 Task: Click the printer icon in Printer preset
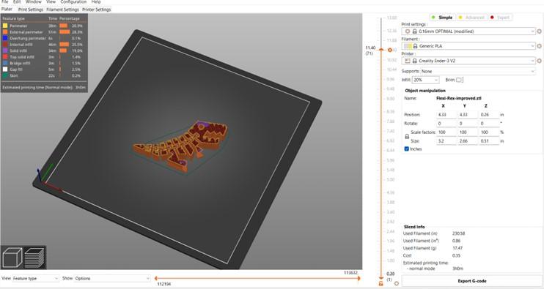click(x=408, y=61)
